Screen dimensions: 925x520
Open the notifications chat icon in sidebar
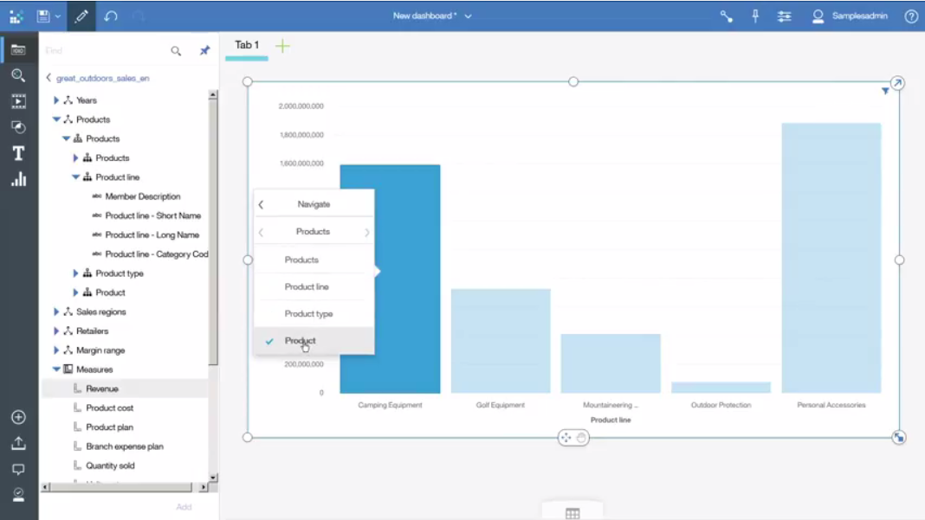click(18, 469)
